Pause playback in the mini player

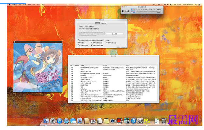pos(123,11)
